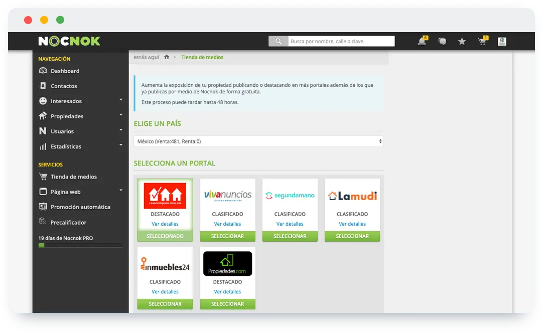
Task: Click the home icon in breadcrumb
Action: click(x=167, y=57)
